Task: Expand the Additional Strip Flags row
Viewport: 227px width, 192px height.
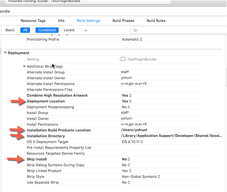Action: click(25, 66)
